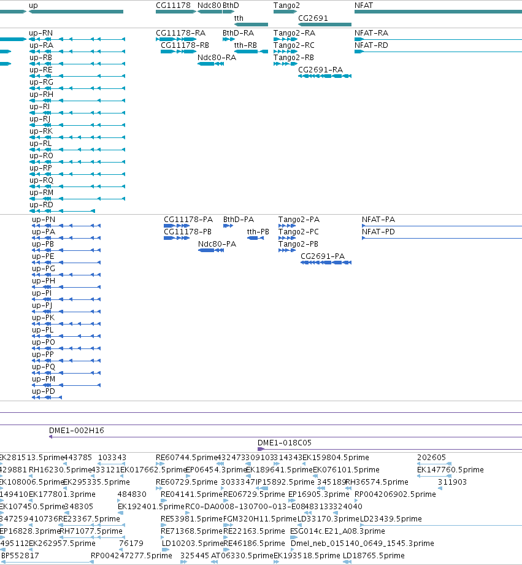522x565 pixels.
Task: Click the Tango2-RC transcript
Action: pyautogui.click(x=285, y=52)
